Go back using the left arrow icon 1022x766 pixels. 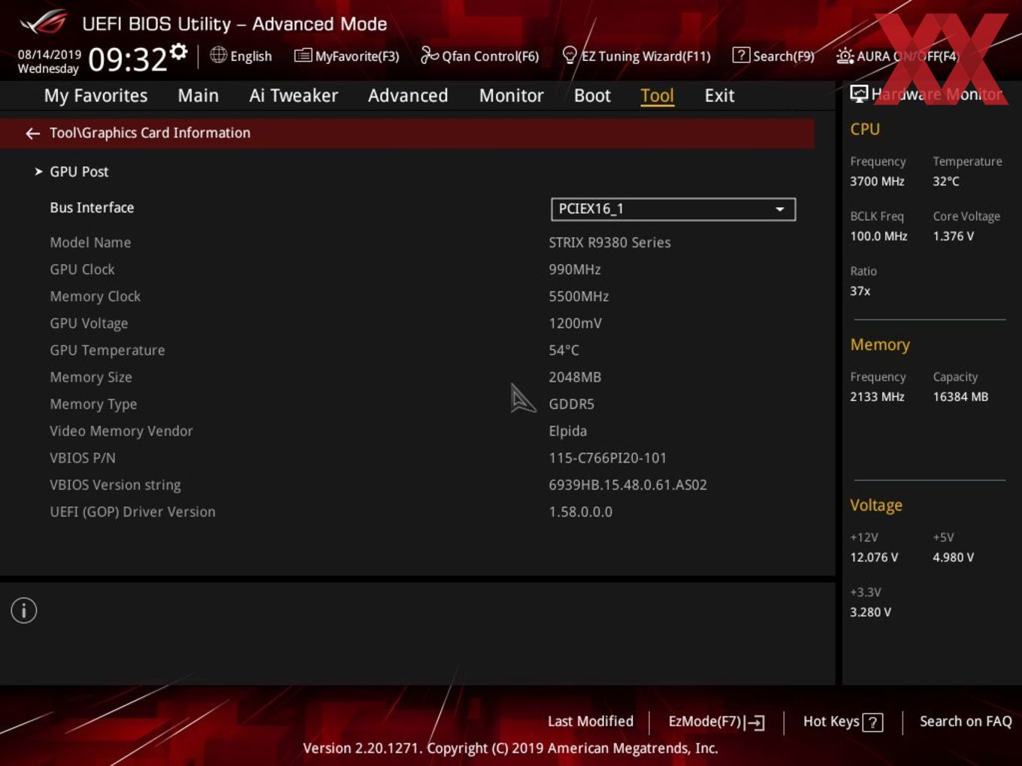click(32, 134)
